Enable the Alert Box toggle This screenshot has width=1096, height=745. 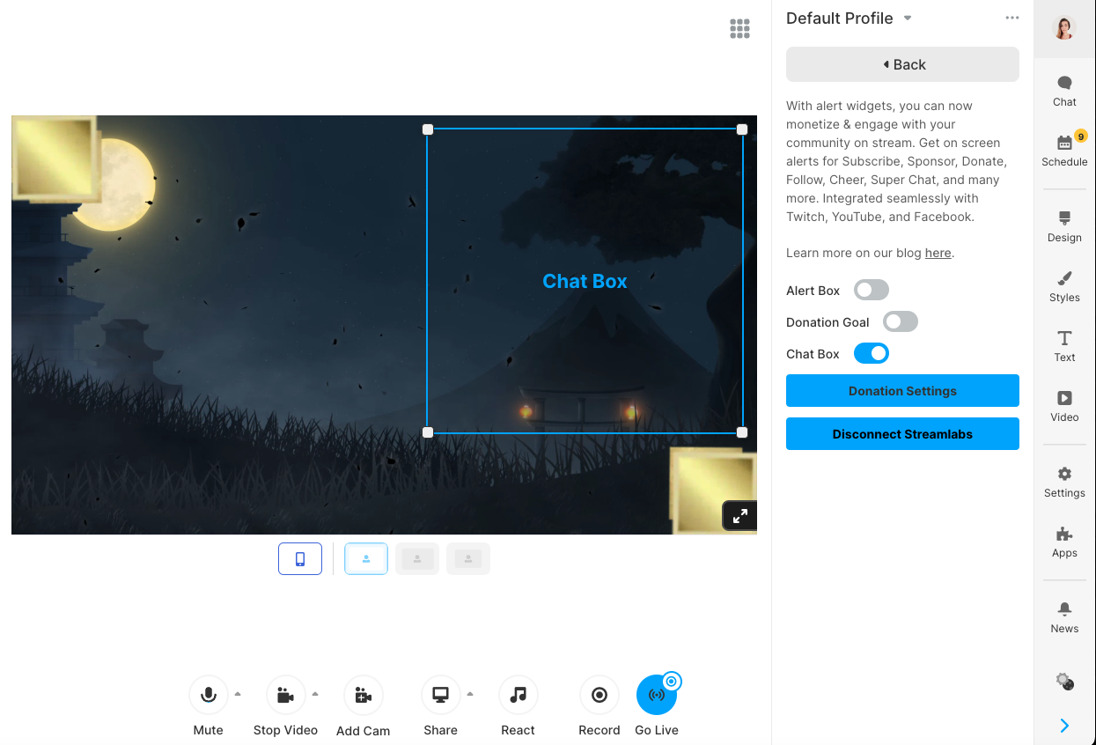point(872,290)
